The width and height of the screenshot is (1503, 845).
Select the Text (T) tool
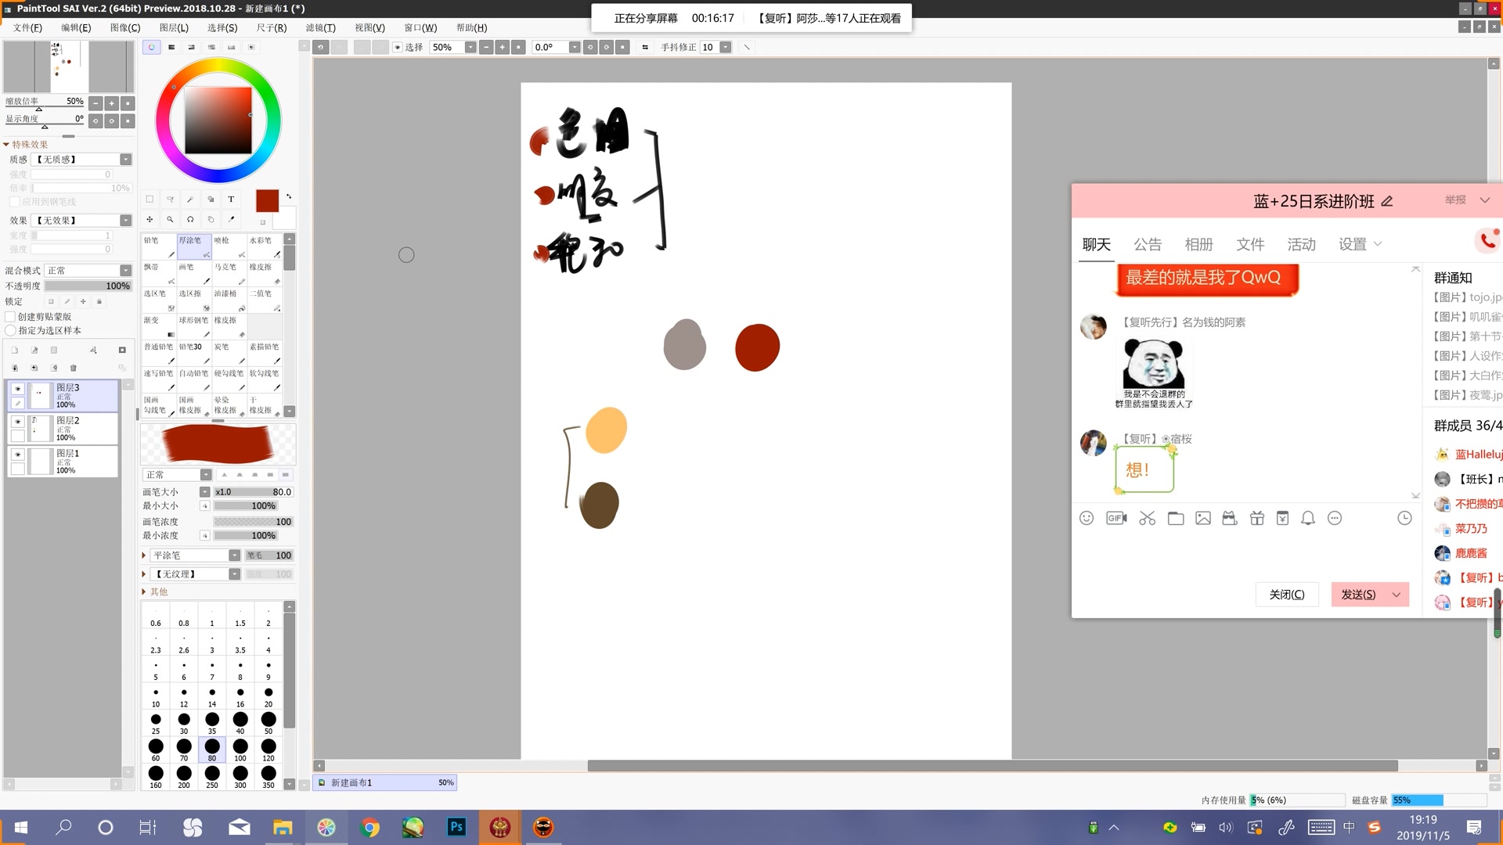point(231,200)
